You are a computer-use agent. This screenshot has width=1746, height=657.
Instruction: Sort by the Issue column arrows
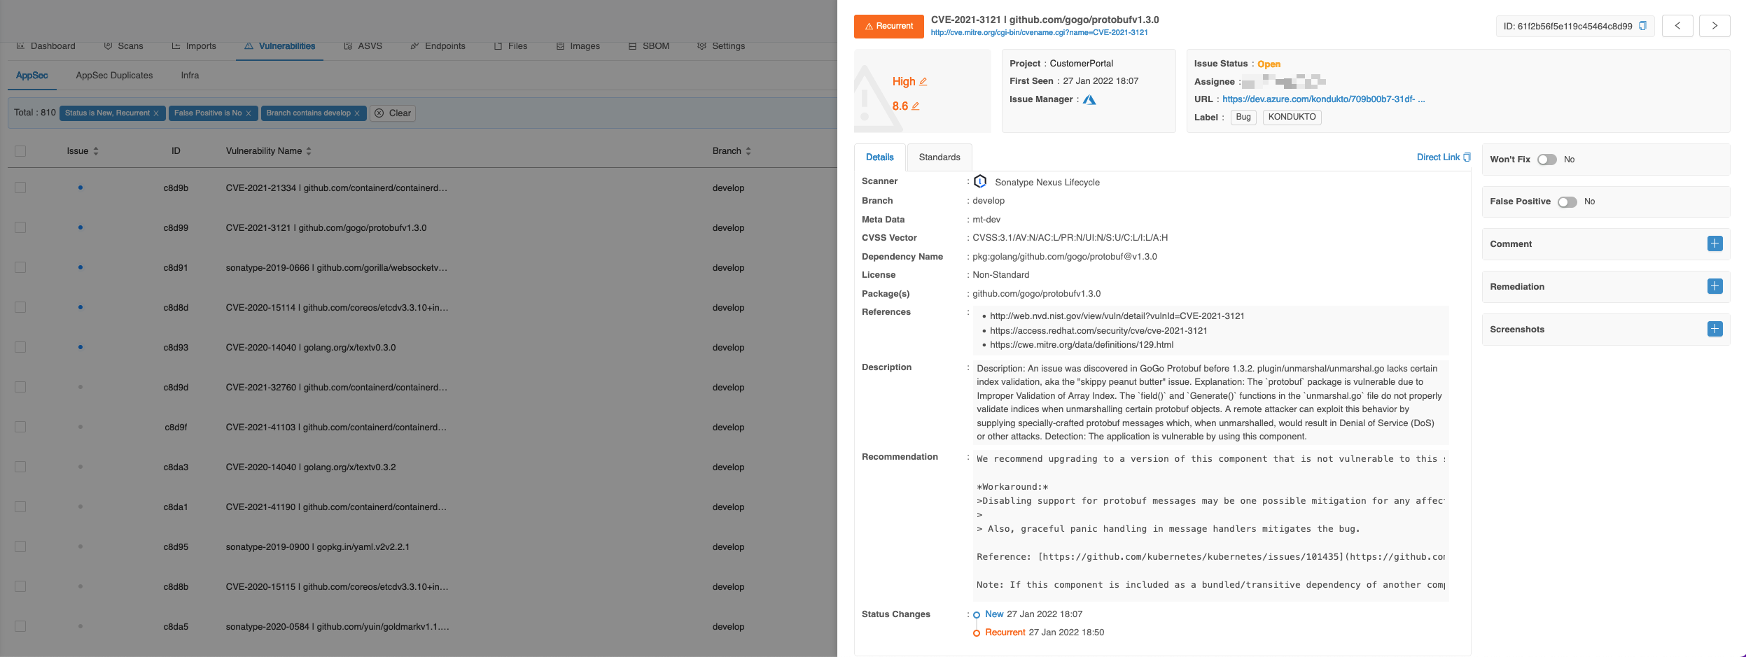click(96, 151)
